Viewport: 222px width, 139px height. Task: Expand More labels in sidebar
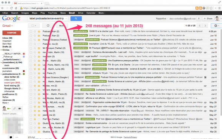pyautogui.click(x=6, y=103)
